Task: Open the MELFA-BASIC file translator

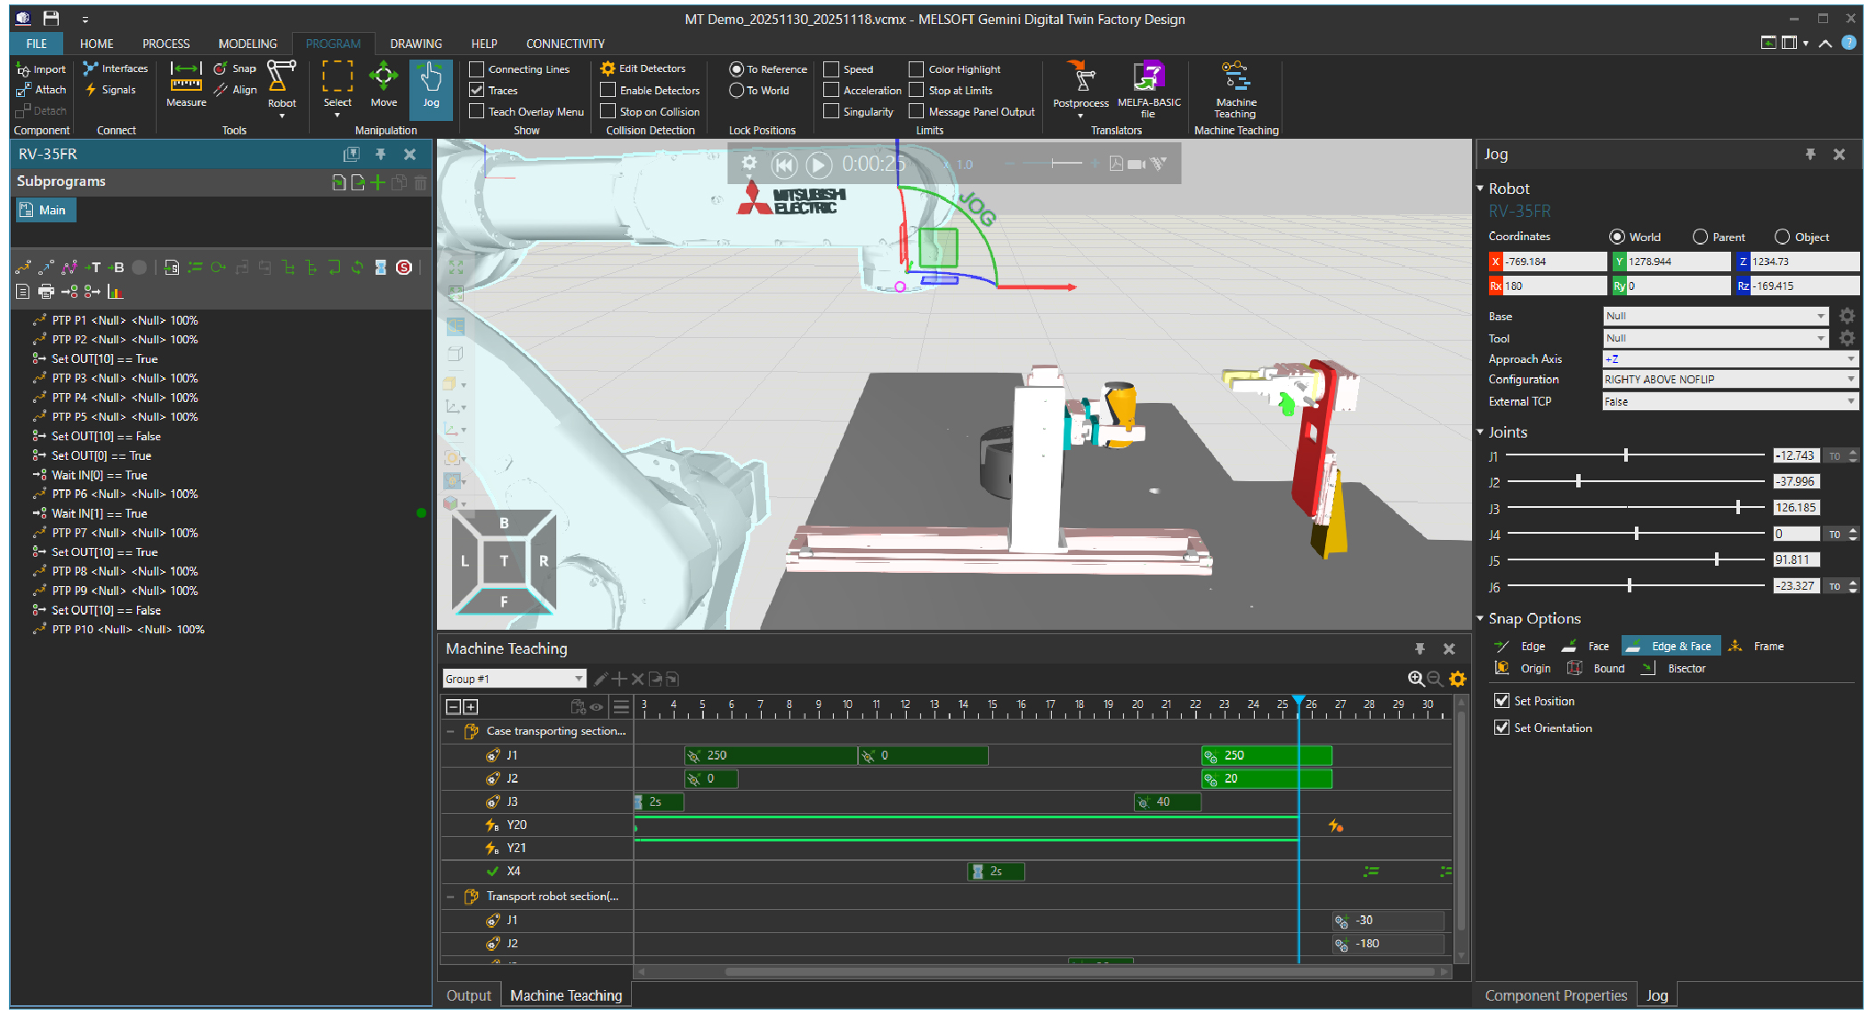Action: (1149, 89)
